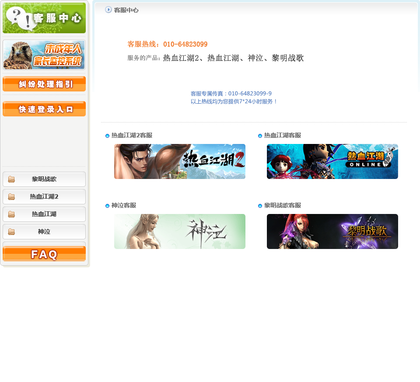The image size is (420, 382).
Task: Click the 客服中心 page title text
Action: click(x=126, y=10)
